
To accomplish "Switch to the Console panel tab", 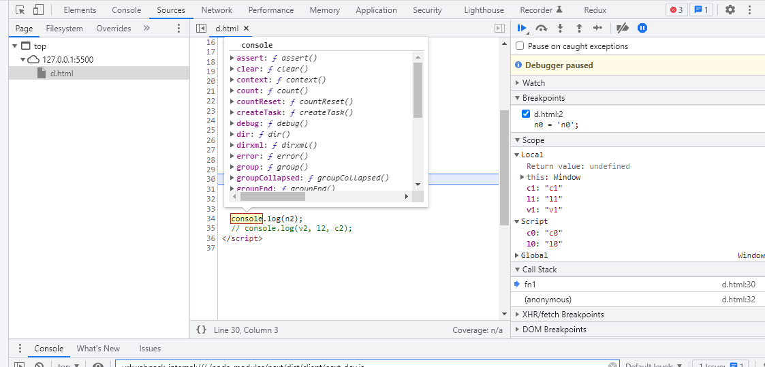I will coord(126,10).
